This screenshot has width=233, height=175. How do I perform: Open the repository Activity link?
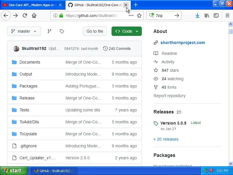[168, 62]
